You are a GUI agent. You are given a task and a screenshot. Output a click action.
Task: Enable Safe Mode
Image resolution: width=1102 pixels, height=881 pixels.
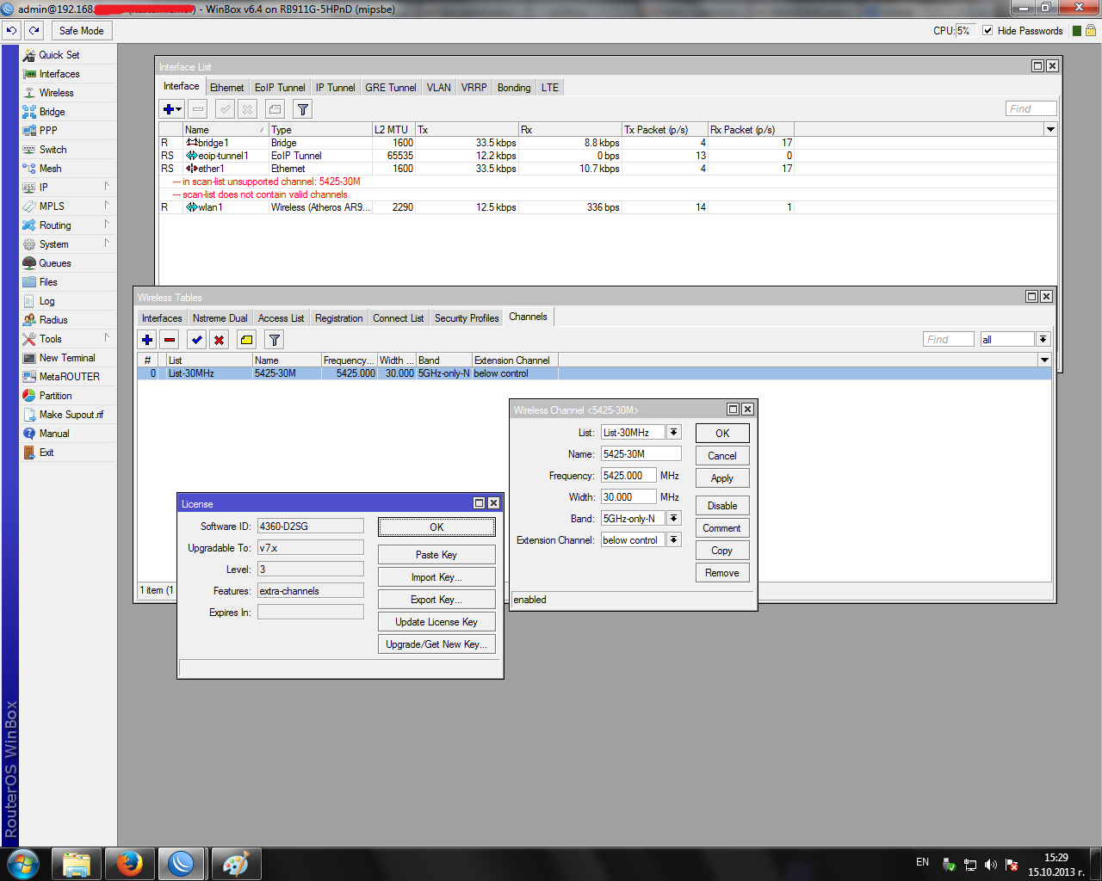(81, 30)
